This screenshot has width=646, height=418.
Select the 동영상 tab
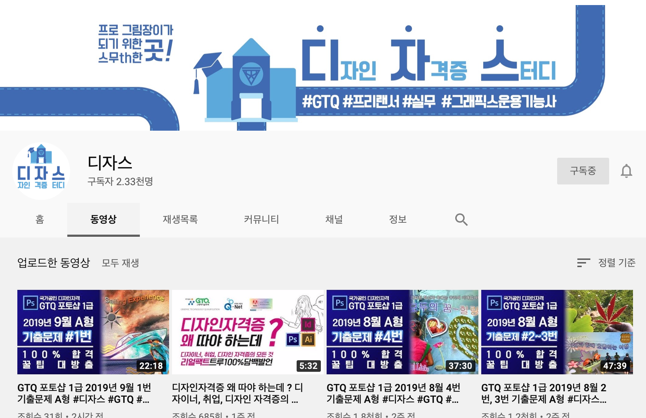pyautogui.click(x=103, y=219)
